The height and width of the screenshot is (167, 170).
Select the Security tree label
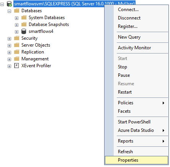[29, 38]
